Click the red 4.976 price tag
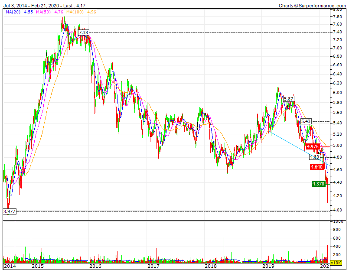This screenshot has height=273, width=349. [313, 146]
